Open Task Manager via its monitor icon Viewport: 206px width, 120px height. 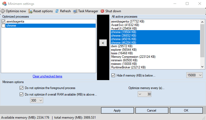click(75, 11)
